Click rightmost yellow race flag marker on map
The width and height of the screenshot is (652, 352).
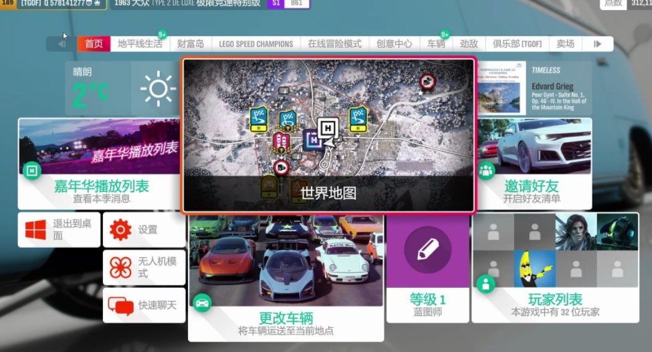pos(358,120)
